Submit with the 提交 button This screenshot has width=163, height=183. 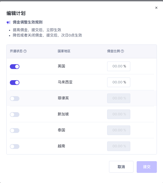pyautogui.click(x=147, y=167)
